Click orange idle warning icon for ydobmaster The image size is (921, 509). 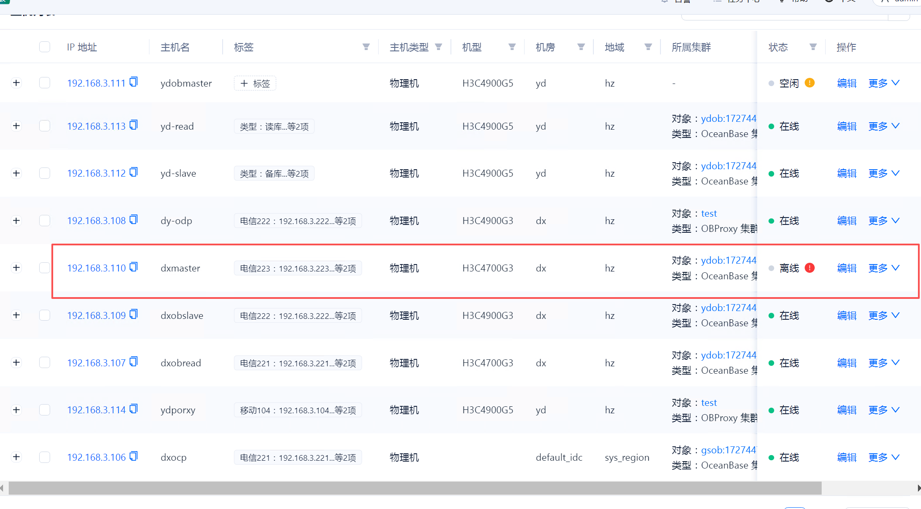click(809, 83)
